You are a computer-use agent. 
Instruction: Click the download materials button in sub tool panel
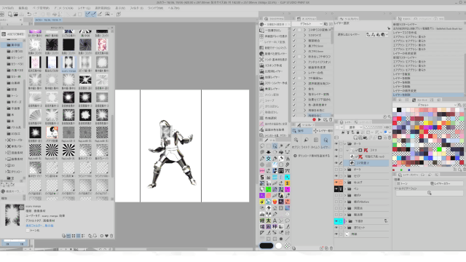point(312,156)
